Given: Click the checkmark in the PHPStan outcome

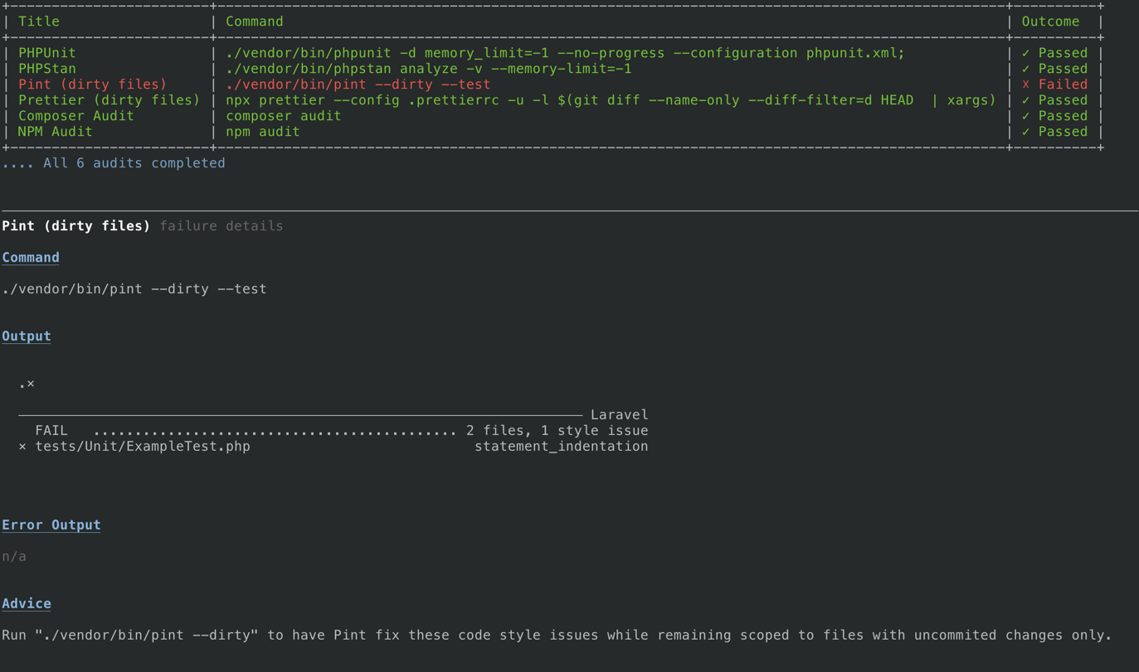Looking at the screenshot, I should click(x=1026, y=69).
